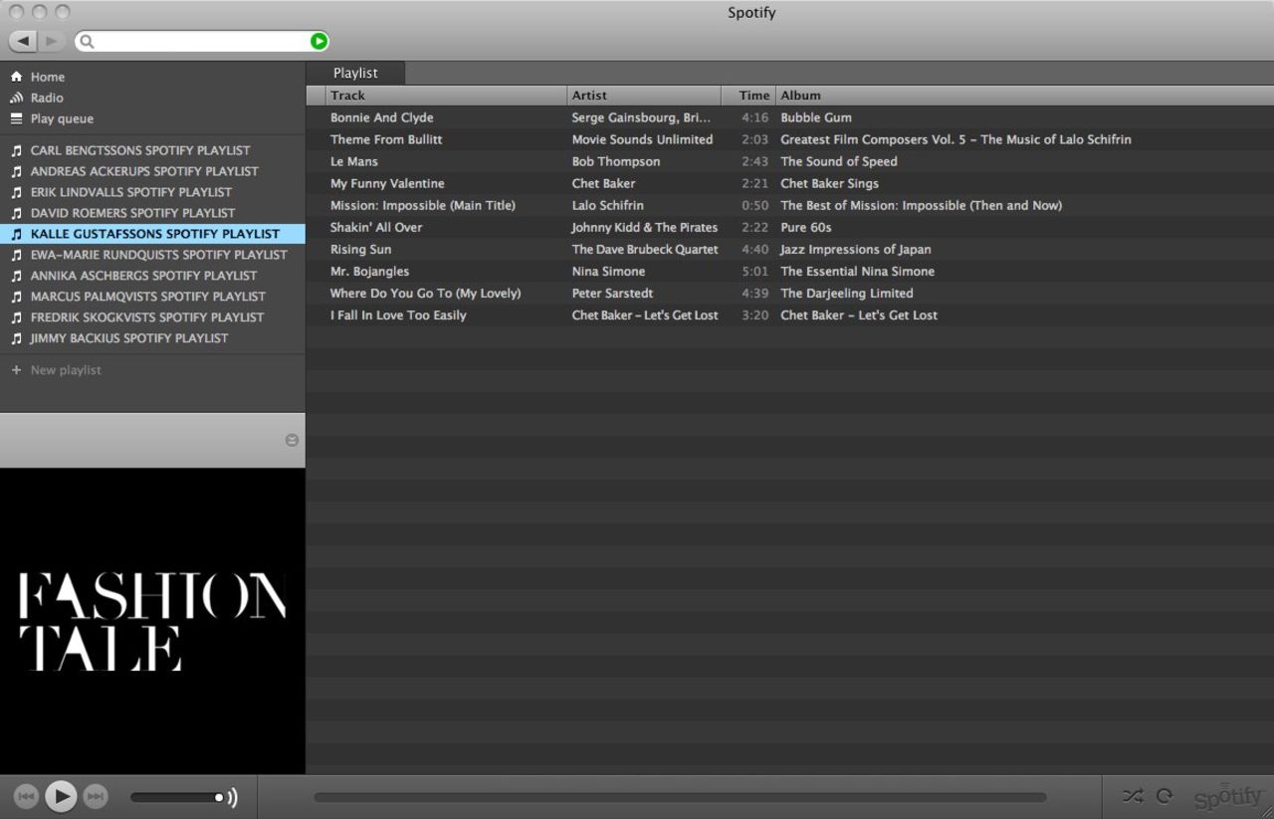Open the Radio view
The height and width of the screenshot is (819, 1274).
(47, 98)
